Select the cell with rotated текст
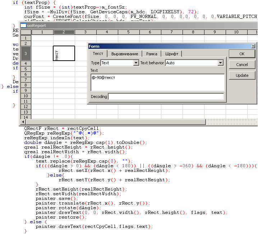The height and width of the screenshot is (234, 258). pos(64,53)
